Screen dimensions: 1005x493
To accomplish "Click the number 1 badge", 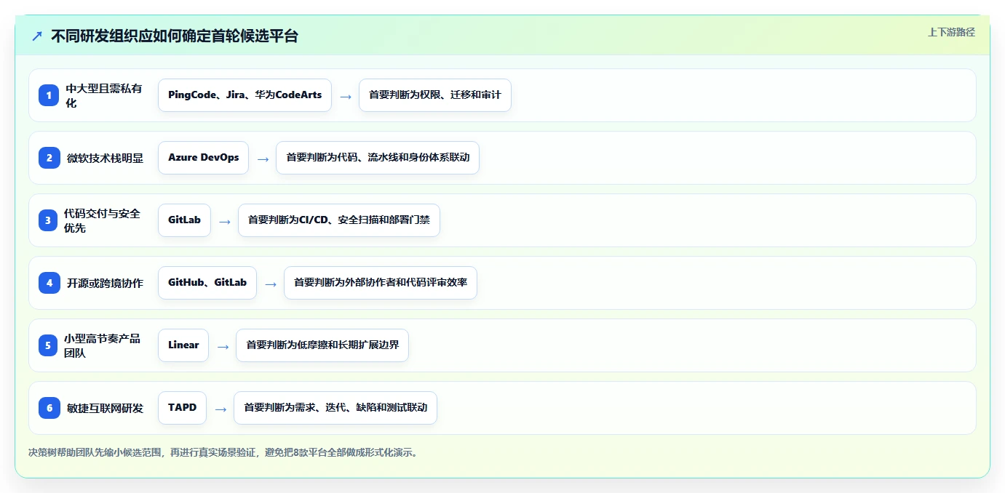I will point(49,95).
